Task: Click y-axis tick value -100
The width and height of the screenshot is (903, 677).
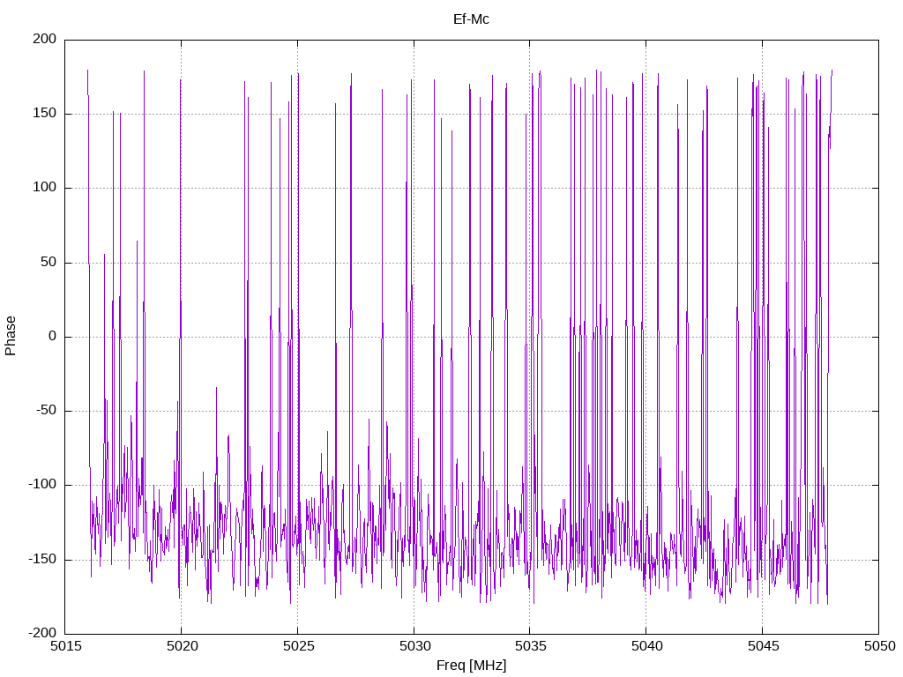Action: pos(42,485)
